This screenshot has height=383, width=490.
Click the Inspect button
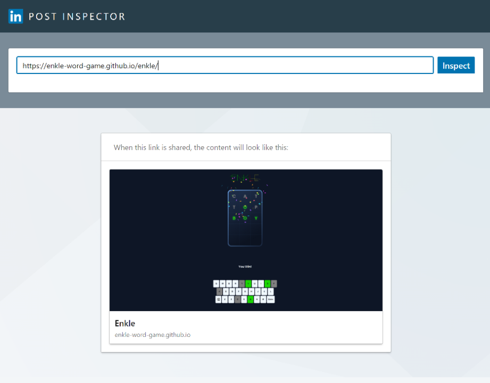tap(456, 65)
